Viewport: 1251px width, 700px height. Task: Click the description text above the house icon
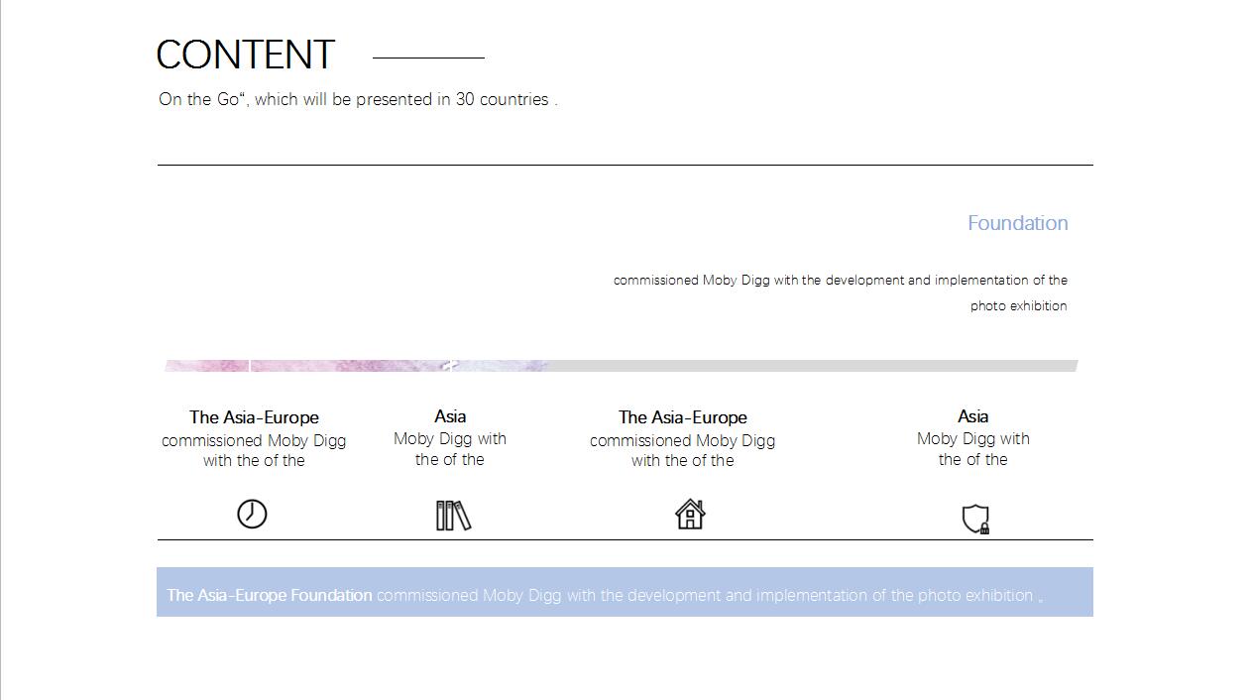(x=682, y=450)
